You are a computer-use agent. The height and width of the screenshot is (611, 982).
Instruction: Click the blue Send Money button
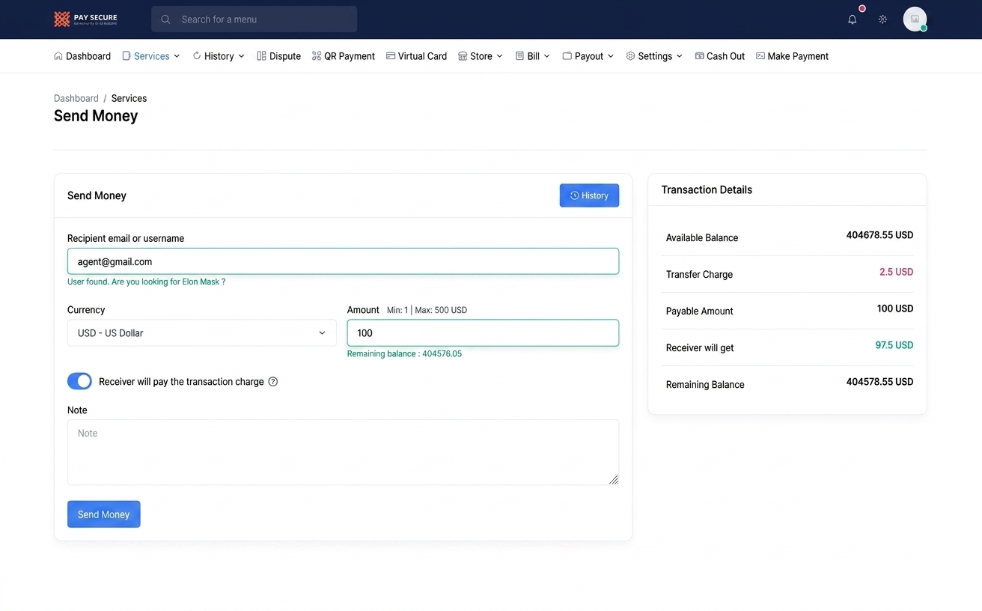[104, 514]
